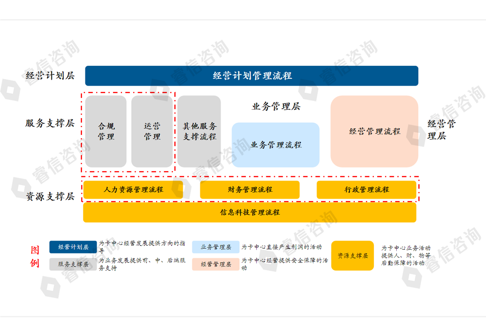Viewport: 486px width, 336px height.
Task: Click the 经营计划管理流程 blue banner
Action: (x=251, y=76)
